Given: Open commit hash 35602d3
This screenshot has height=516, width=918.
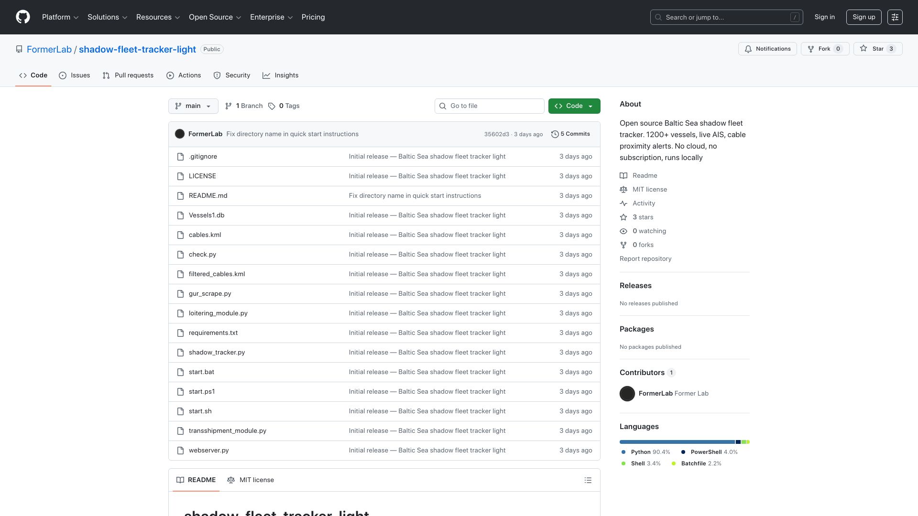Looking at the screenshot, I should coord(497,134).
